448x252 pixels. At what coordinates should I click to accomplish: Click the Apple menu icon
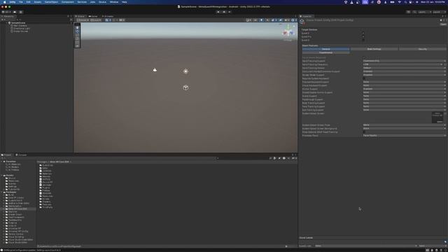click(4, 2)
